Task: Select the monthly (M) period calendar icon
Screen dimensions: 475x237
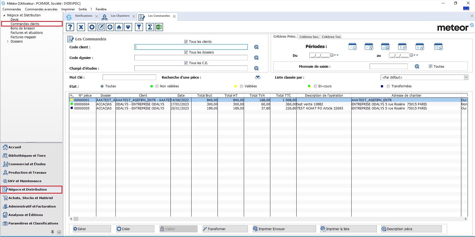Action: [385, 47]
